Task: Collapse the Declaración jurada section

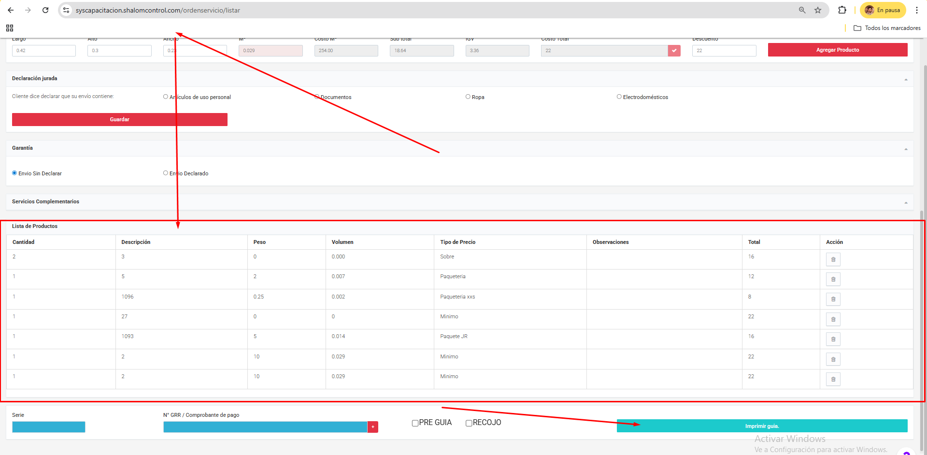Action: click(906, 79)
